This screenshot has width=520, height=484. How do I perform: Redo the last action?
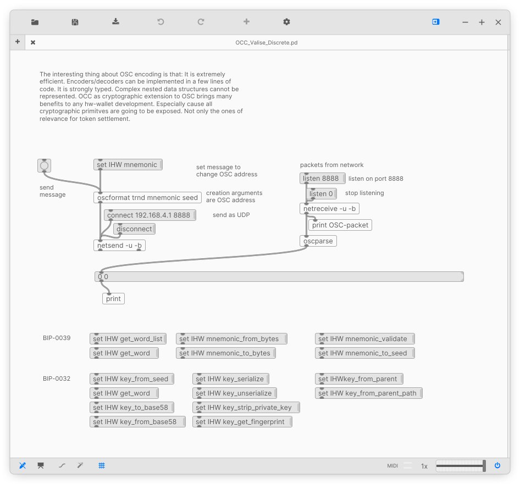coord(201,22)
